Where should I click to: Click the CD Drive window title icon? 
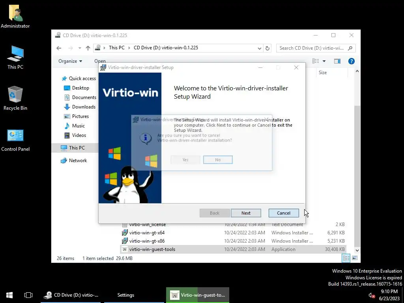[58, 35]
